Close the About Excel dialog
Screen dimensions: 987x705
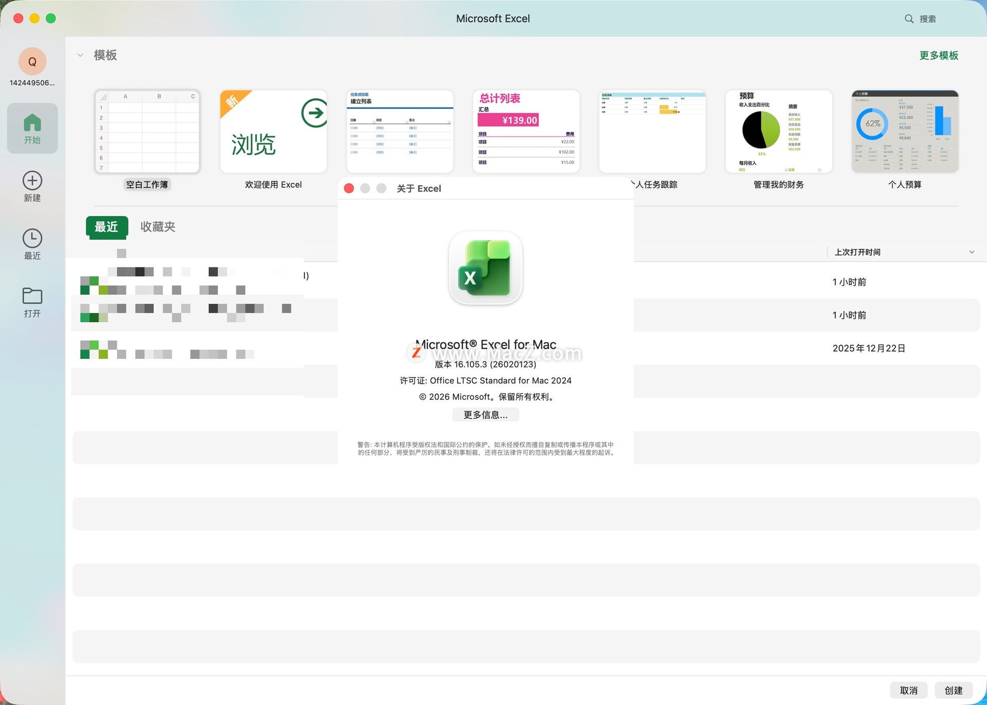point(349,189)
